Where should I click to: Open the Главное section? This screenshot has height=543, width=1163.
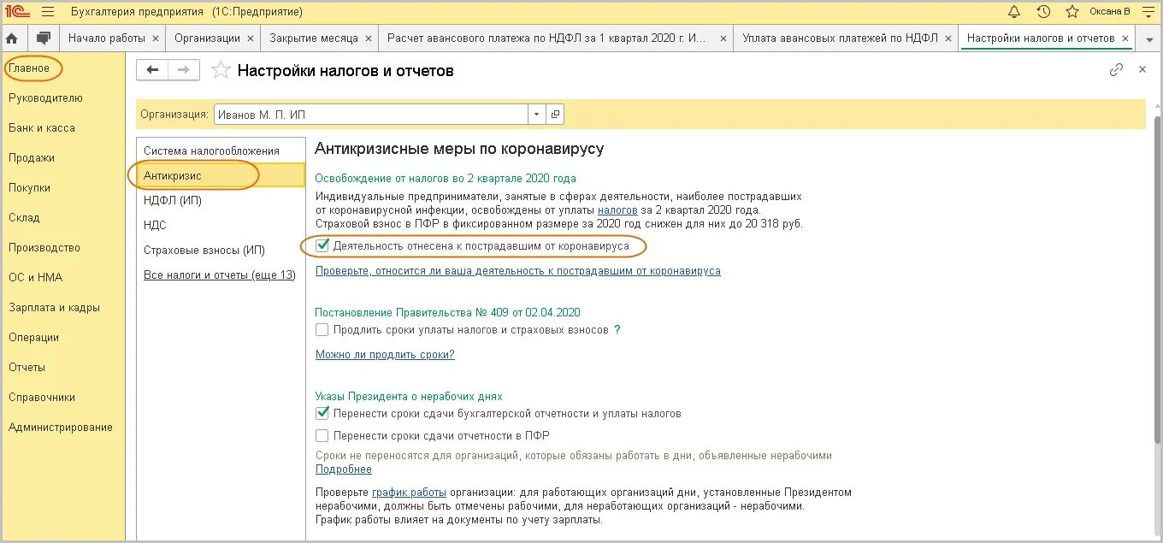pos(29,68)
